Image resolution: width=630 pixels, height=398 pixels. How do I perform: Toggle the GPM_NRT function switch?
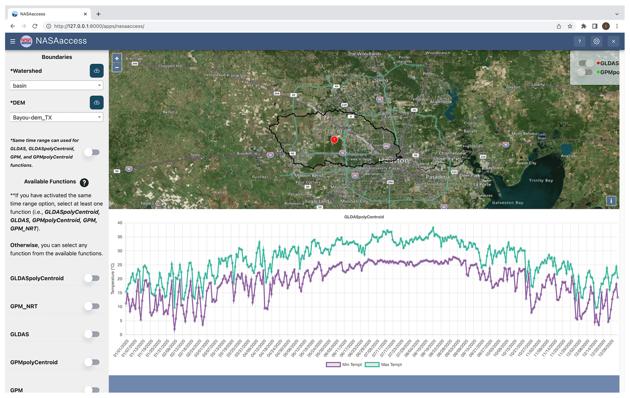pos(92,306)
